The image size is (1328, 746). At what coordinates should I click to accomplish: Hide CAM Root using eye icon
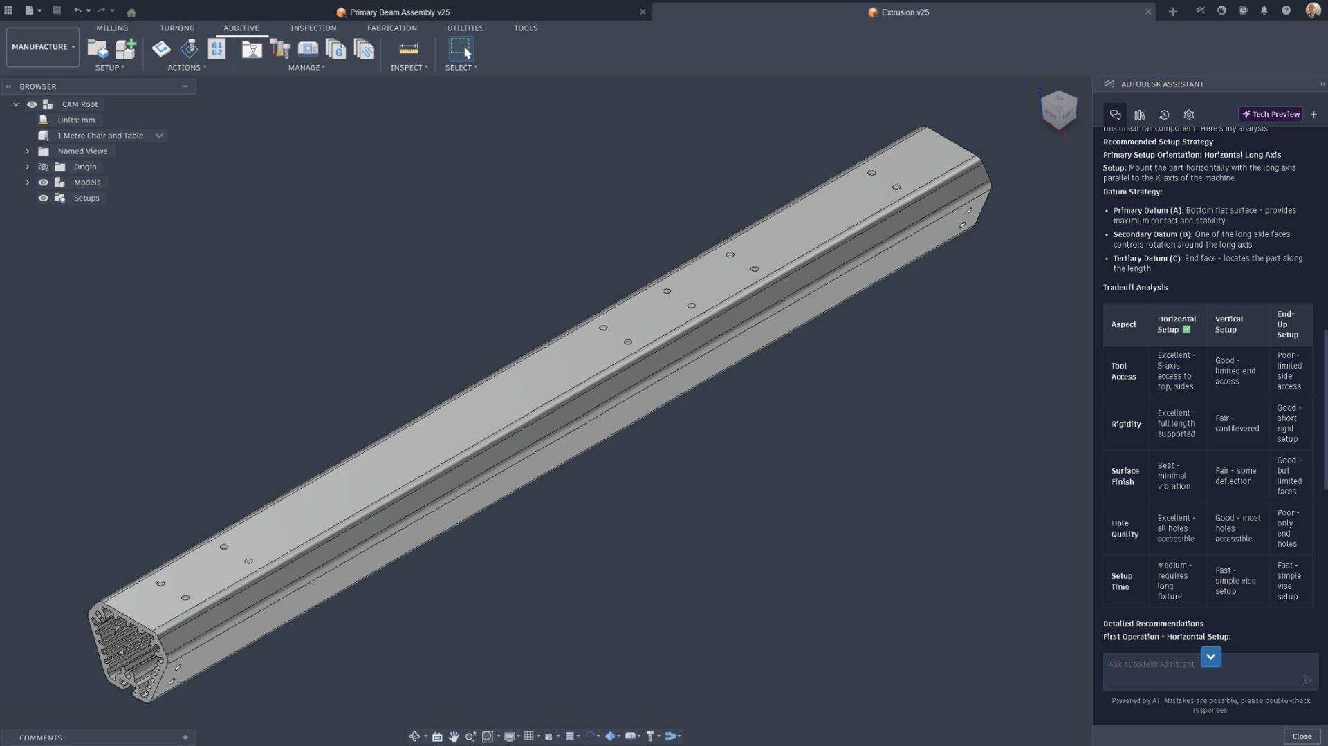tap(32, 104)
